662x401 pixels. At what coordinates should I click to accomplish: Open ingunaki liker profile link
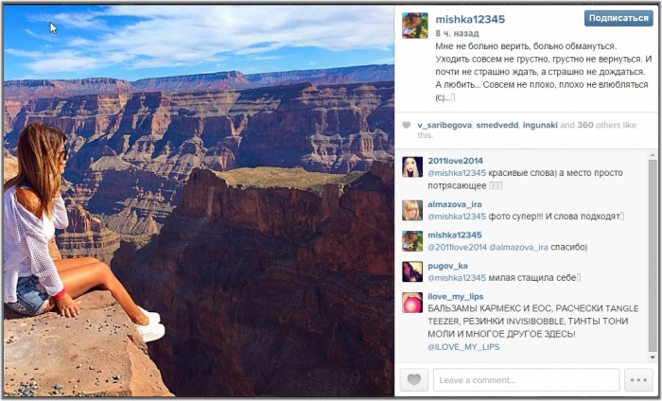click(540, 125)
